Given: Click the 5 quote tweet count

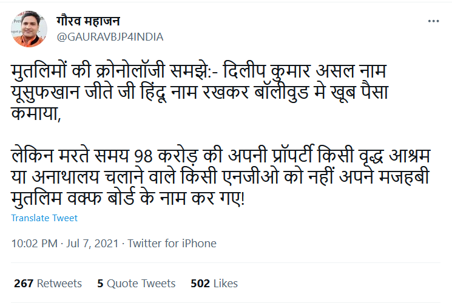Looking at the screenshot, I should [x=100, y=283].
